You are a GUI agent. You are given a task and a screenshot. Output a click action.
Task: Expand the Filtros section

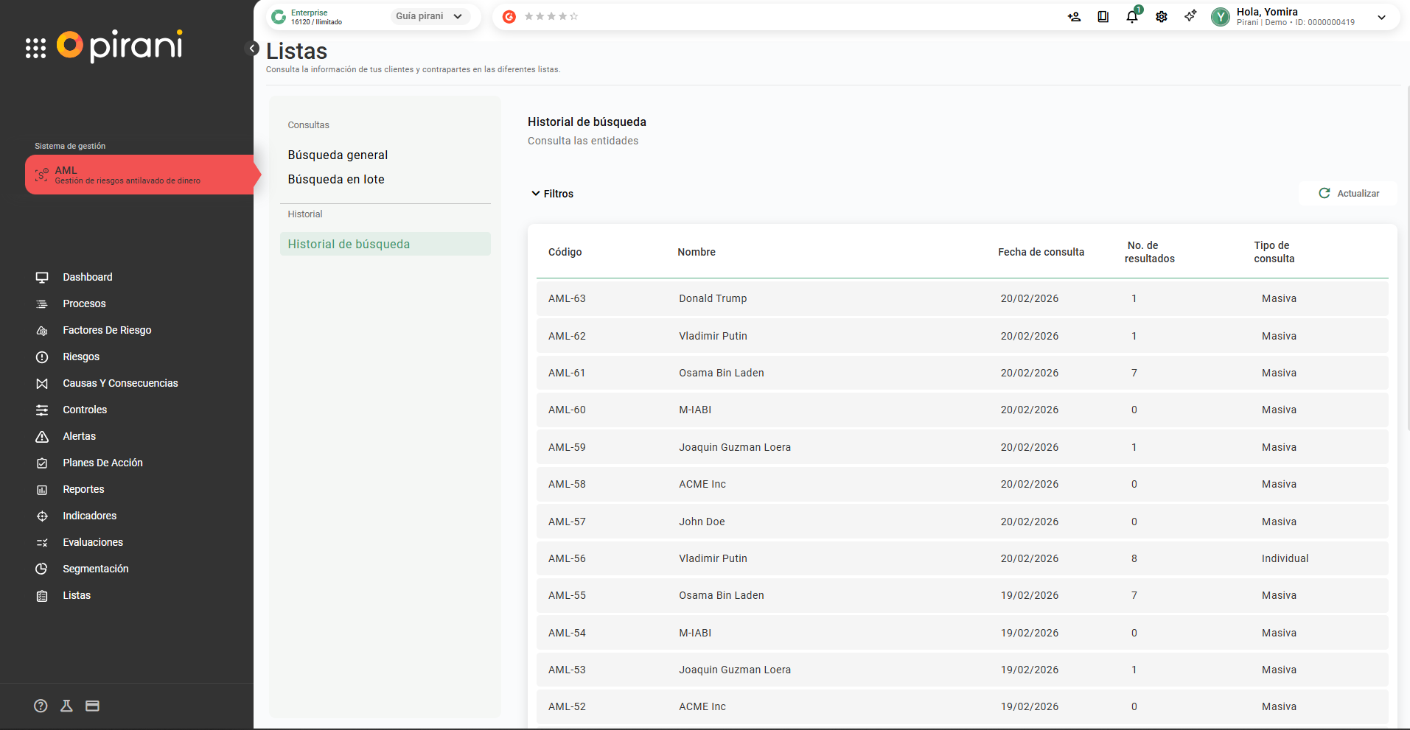click(x=552, y=194)
